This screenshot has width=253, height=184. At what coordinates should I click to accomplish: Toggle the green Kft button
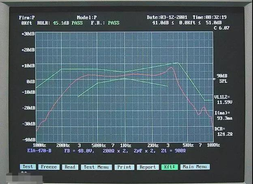169,167
